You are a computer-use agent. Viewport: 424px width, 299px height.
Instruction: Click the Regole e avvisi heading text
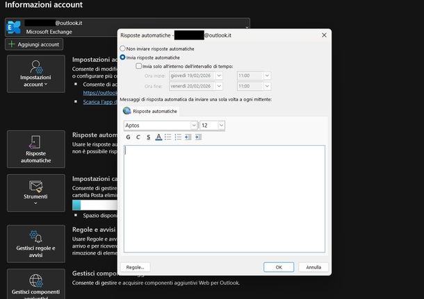point(94,230)
